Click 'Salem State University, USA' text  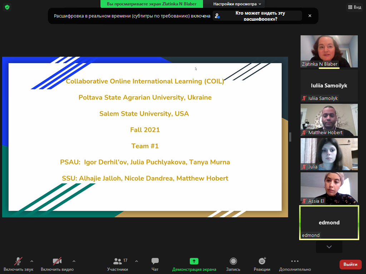pyautogui.click(x=144, y=114)
